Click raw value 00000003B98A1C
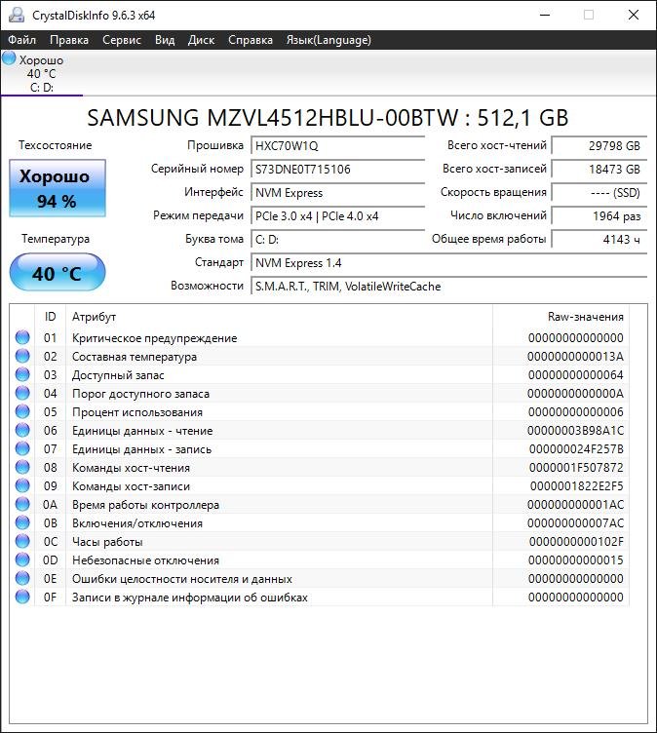The height and width of the screenshot is (733, 657). tap(575, 430)
